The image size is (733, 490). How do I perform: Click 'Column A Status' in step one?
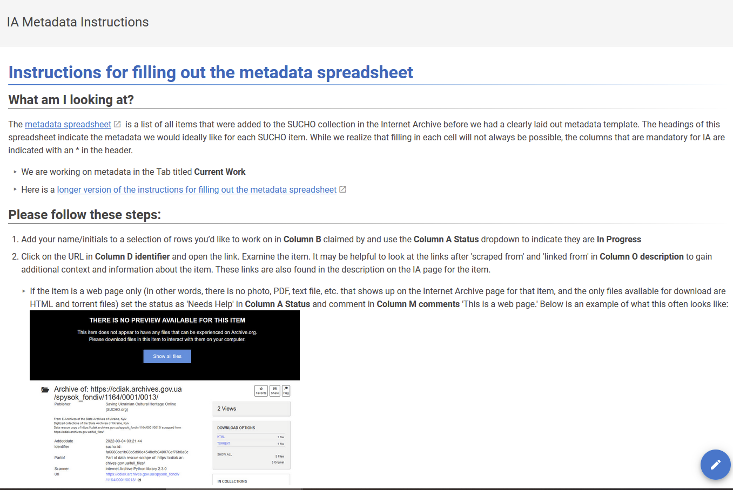tap(446, 240)
